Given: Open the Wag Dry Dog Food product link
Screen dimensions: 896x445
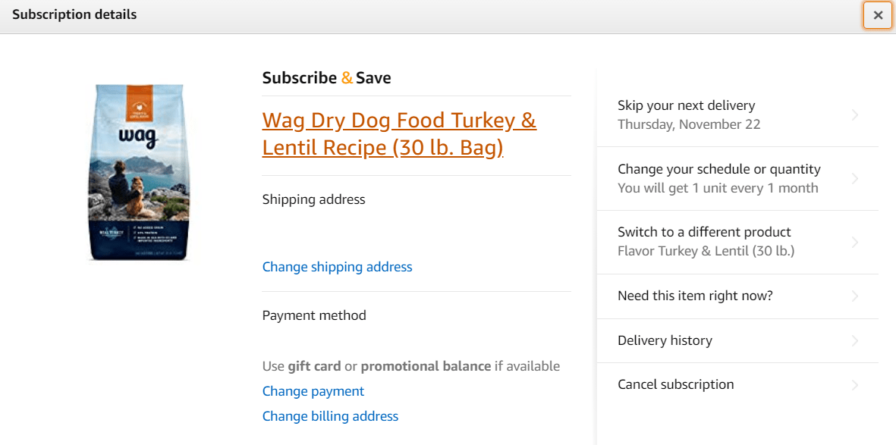Looking at the screenshot, I should [399, 133].
